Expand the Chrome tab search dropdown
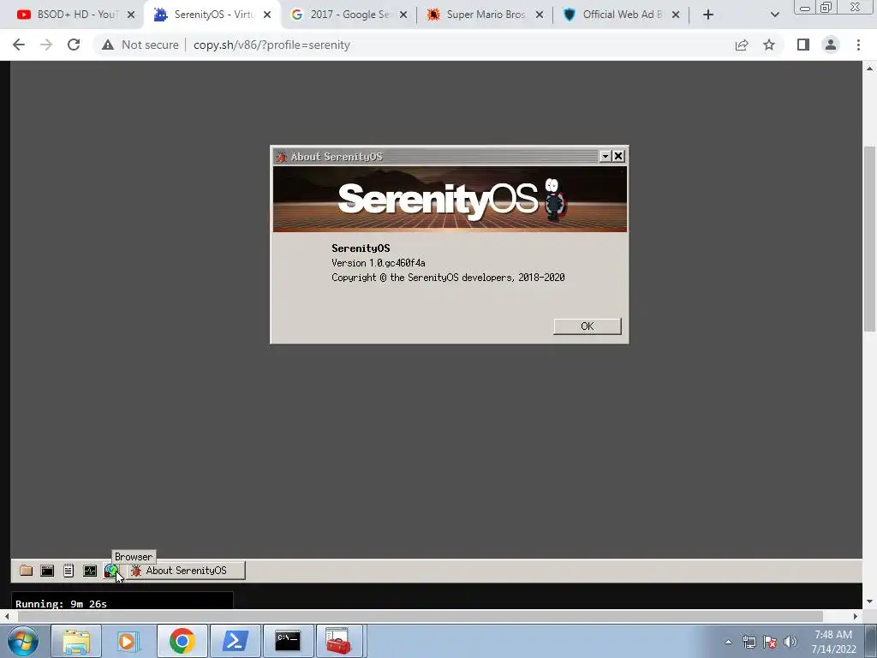This screenshot has width=877, height=658. 774,15
